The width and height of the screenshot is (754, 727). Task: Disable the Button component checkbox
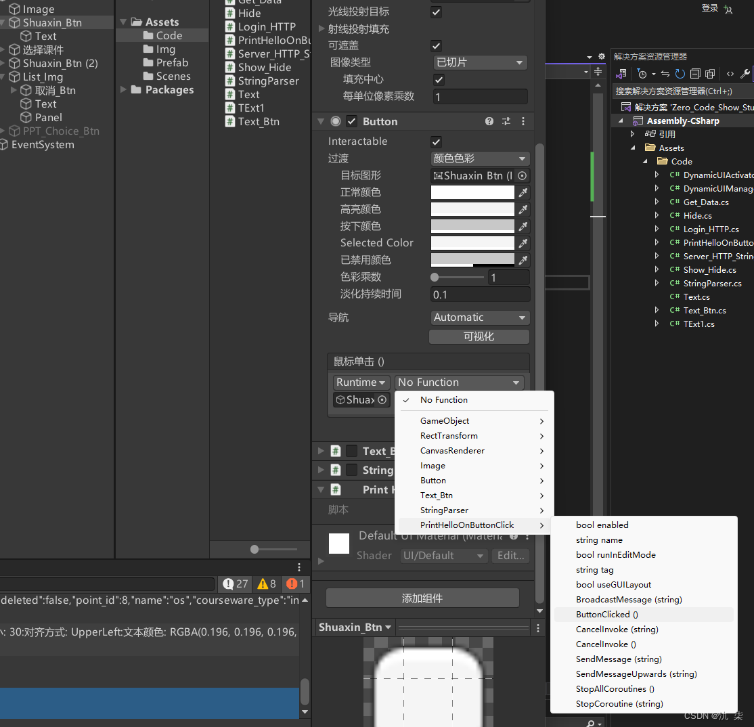click(352, 121)
